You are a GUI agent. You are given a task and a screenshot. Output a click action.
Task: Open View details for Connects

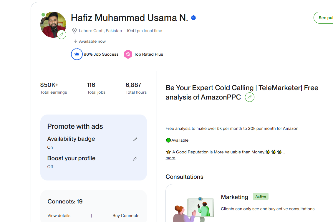click(x=59, y=216)
